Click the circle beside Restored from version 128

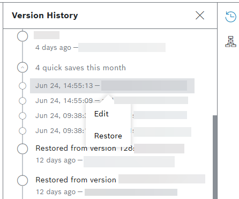pos(23,149)
